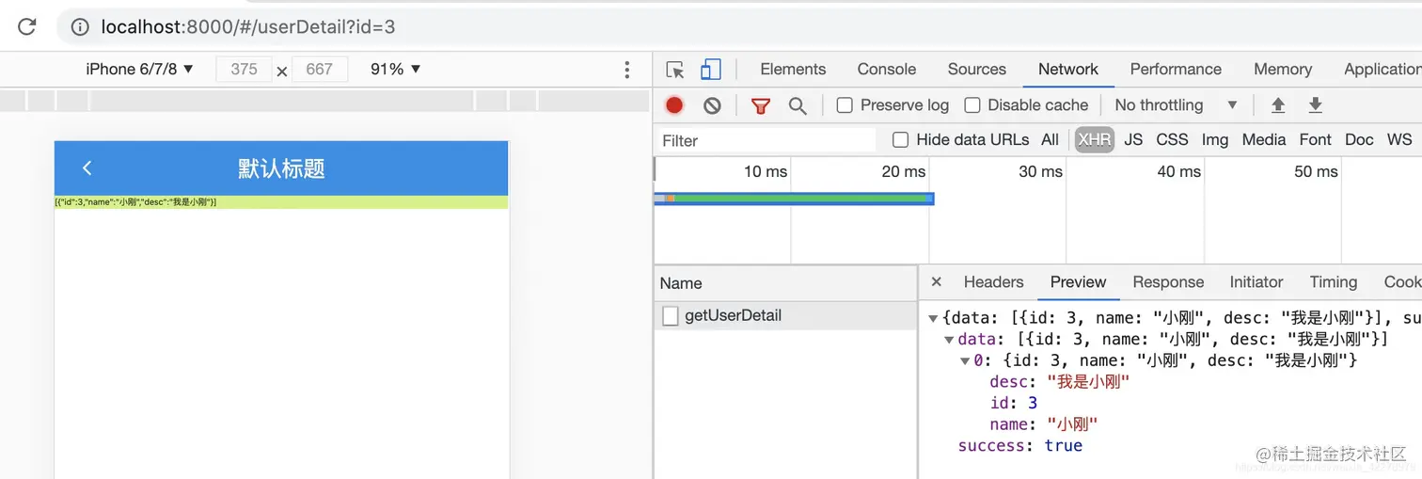1422x479 pixels.
Task: Select the Font request type filter
Action: [1315, 139]
